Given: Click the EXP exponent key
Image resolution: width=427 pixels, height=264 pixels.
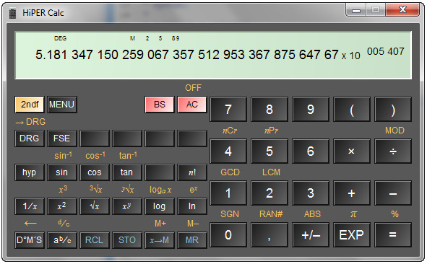Looking at the screenshot, I should click(x=352, y=235).
